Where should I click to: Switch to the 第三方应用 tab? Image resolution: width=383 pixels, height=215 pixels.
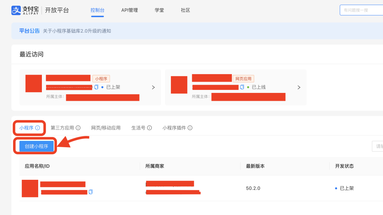point(62,128)
